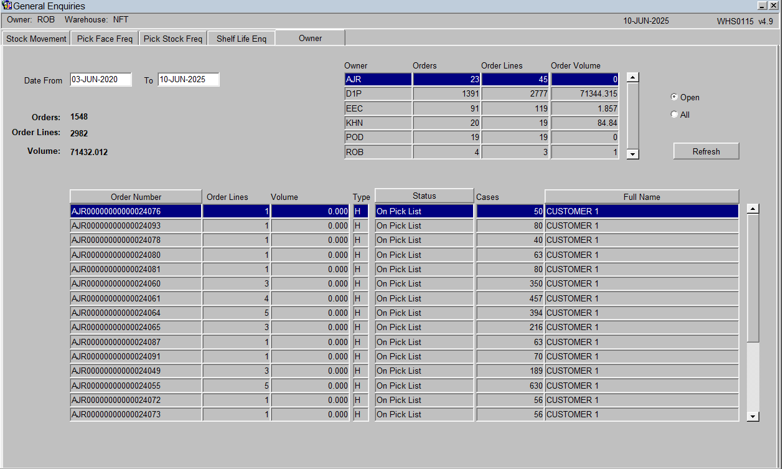Click the orders table scroll up arrow

coord(753,209)
